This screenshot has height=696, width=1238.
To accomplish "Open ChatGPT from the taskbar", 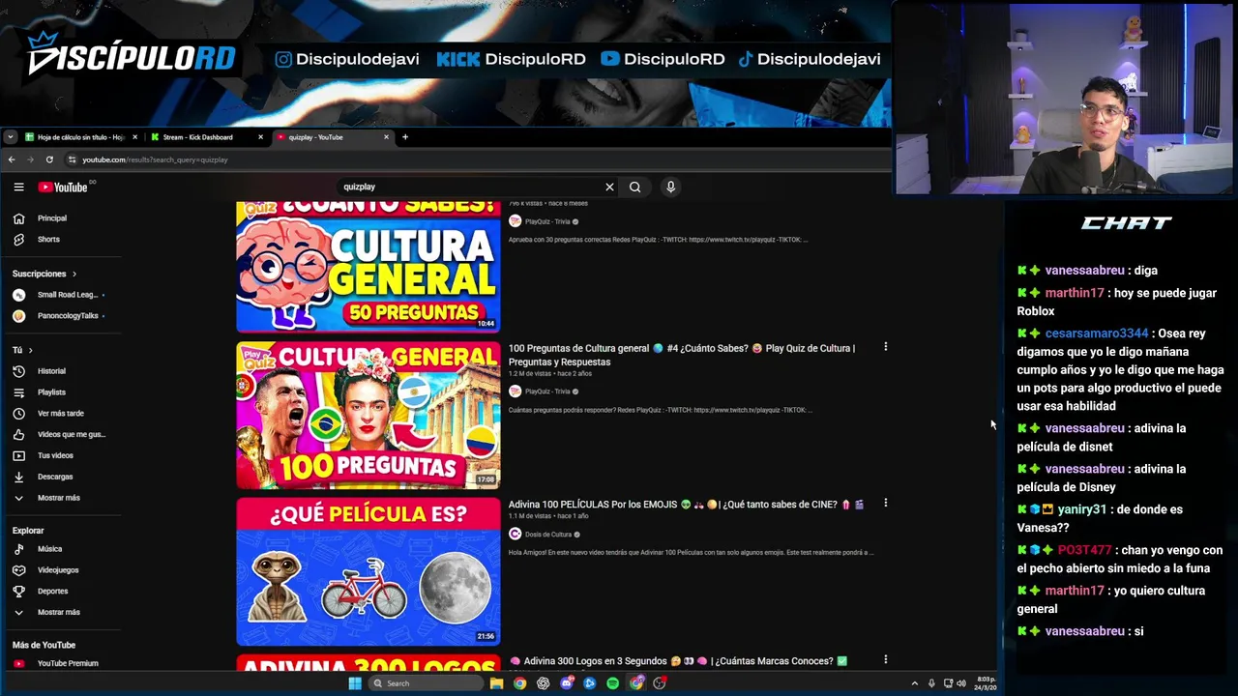I will [543, 683].
